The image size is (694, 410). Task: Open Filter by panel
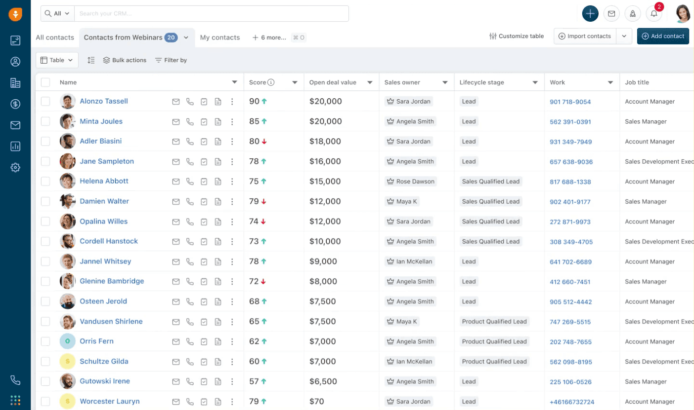pos(171,60)
